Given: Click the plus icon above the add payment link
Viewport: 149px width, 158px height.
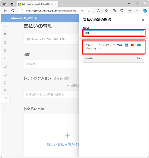Looking at the screenshot, I should pyautogui.click(x=67, y=135).
